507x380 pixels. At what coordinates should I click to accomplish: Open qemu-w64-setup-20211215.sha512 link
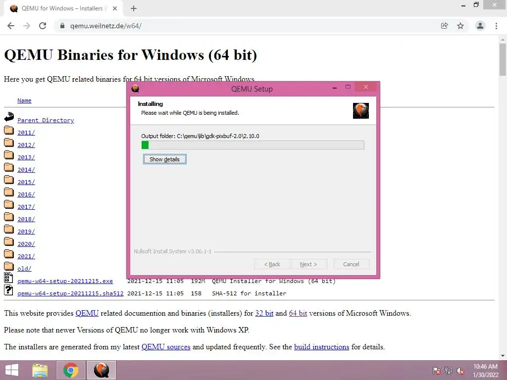pyautogui.click(x=70, y=293)
